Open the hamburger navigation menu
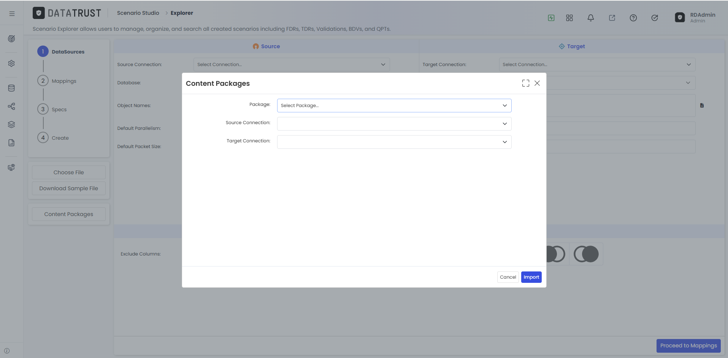 12,14
